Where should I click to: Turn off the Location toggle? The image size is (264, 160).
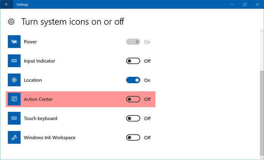click(x=133, y=80)
